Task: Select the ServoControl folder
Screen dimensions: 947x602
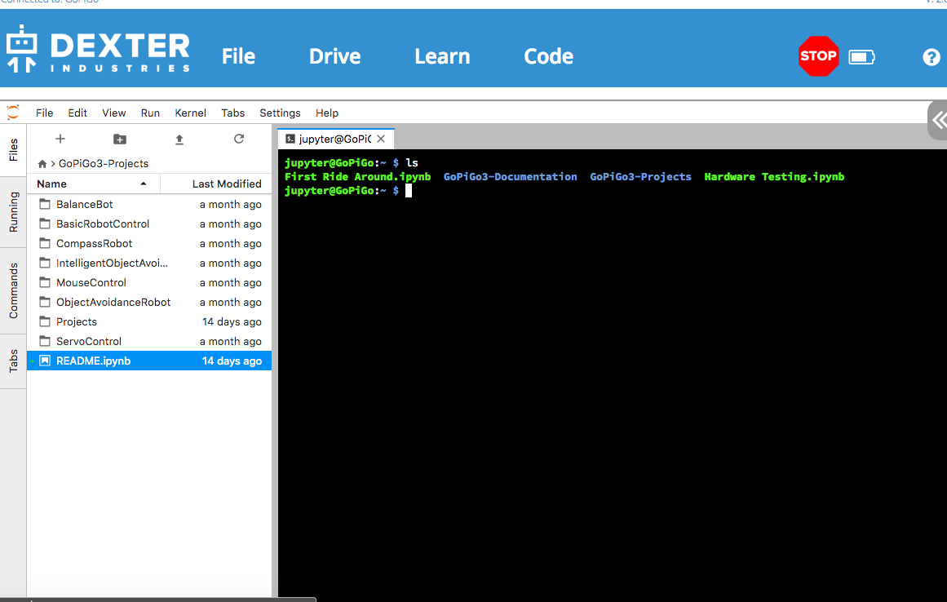Action: 149,341
